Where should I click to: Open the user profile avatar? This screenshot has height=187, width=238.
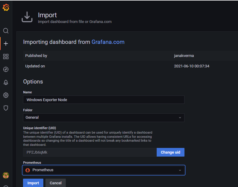pyautogui.click(x=6, y=175)
